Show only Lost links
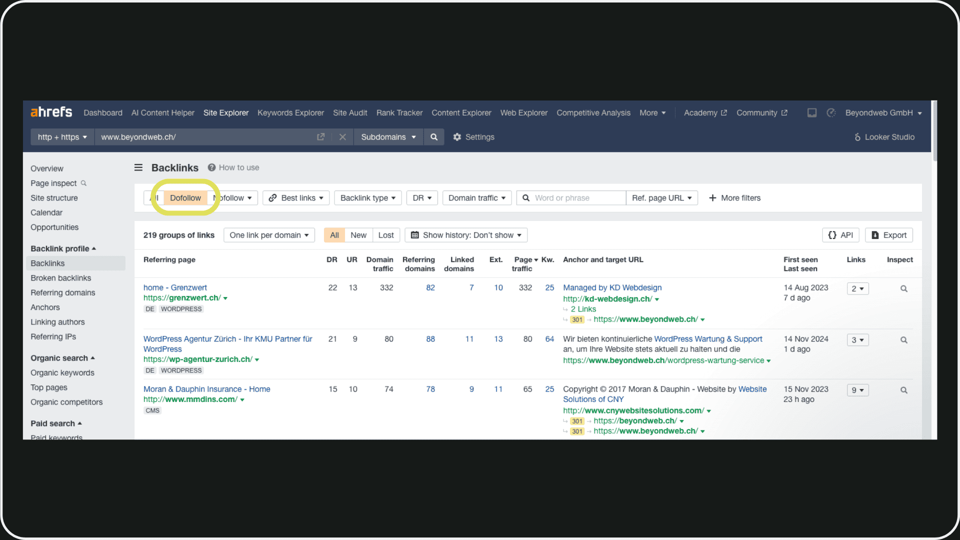 386,235
